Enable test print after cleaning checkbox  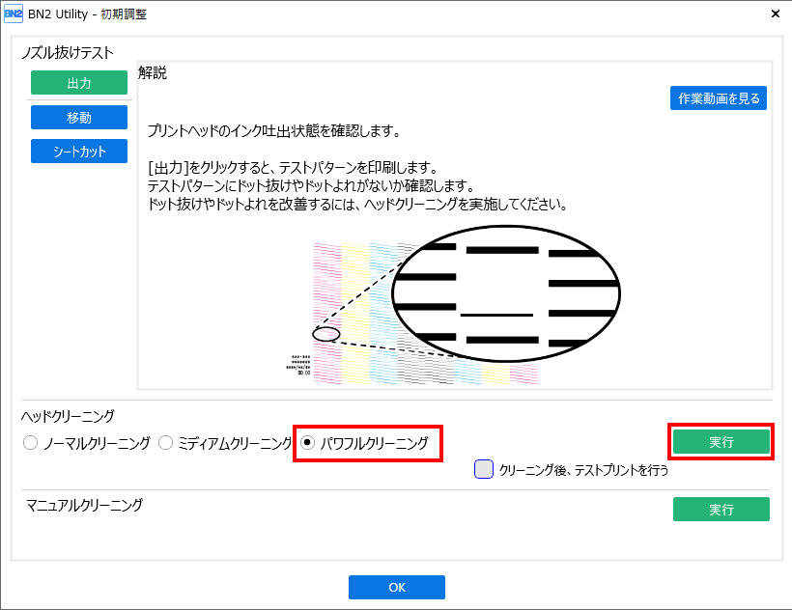coord(484,470)
